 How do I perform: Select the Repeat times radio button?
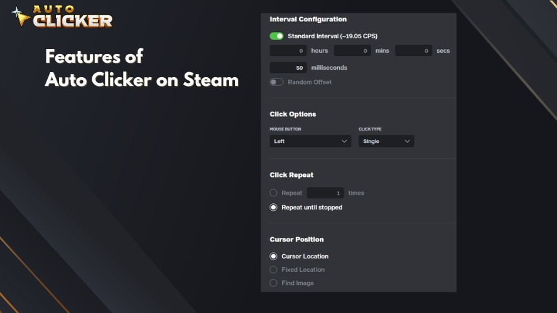click(273, 193)
